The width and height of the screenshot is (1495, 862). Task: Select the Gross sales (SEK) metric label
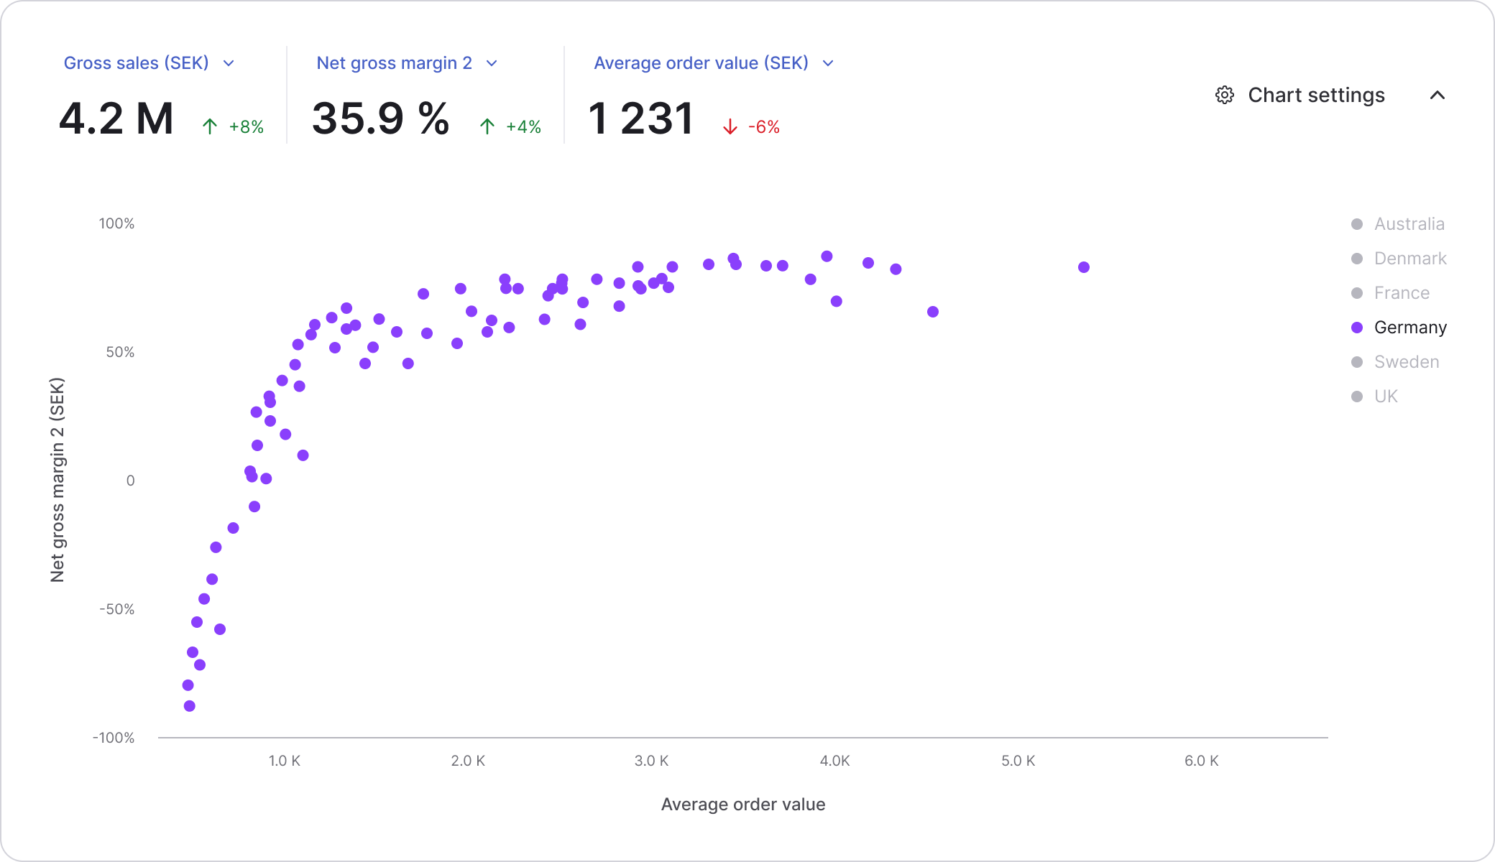137,63
